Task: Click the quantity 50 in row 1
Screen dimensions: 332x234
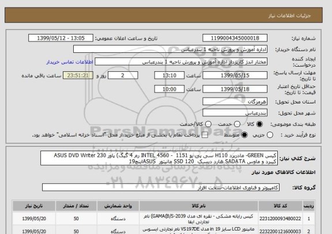Action: click(x=76, y=219)
